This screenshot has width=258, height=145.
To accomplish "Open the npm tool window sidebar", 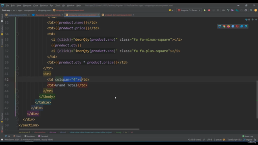I will [x=2, y=129].
